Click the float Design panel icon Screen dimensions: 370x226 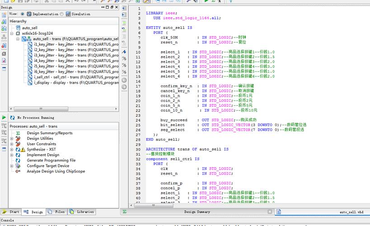coord(112,7)
